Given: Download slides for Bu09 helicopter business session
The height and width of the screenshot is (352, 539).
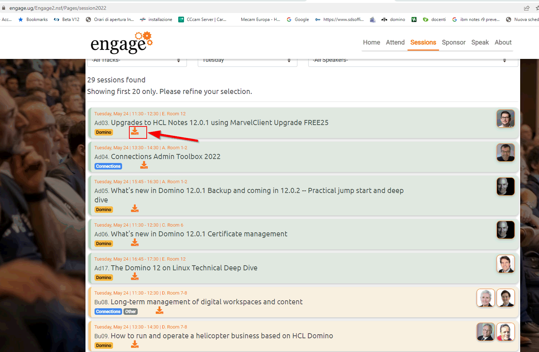Looking at the screenshot, I should pyautogui.click(x=135, y=344).
